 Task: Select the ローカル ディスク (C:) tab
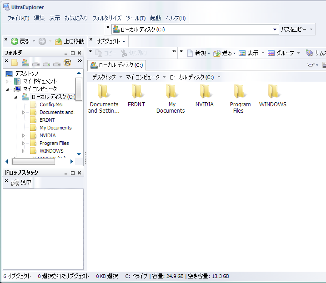[117, 65]
